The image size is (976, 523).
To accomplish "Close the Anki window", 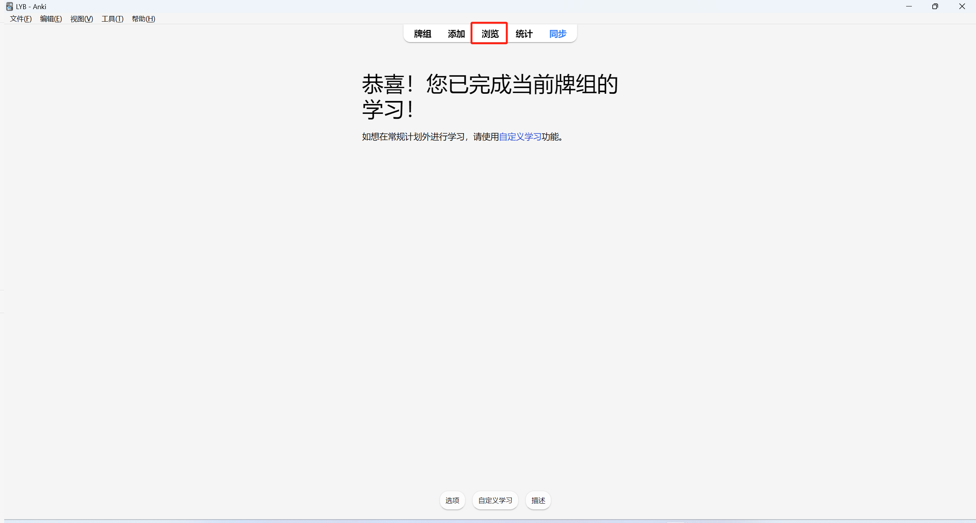I will coord(962,6).
